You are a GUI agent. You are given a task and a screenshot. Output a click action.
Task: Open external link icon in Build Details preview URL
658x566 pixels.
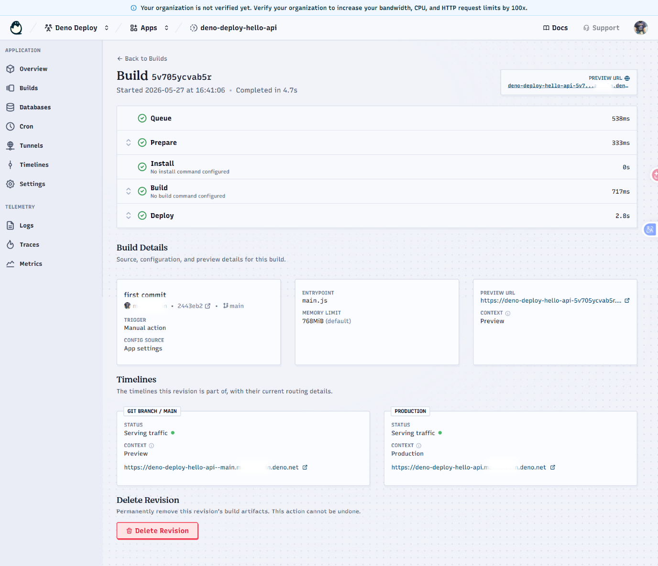627,301
